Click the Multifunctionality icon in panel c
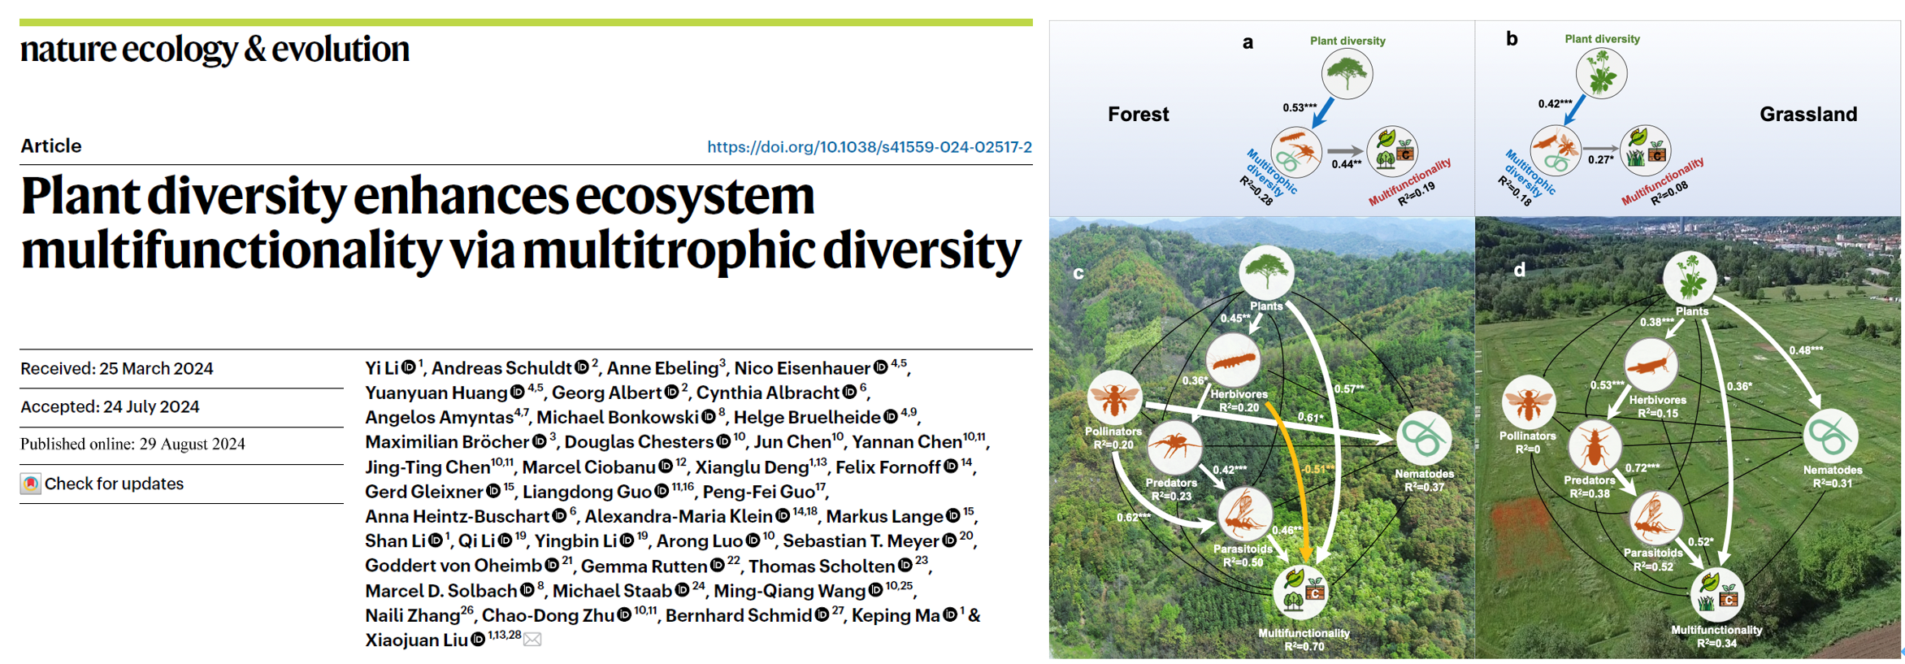Image resolution: width=1905 pixels, height=664 pixels. click(x=1302, y=592)
